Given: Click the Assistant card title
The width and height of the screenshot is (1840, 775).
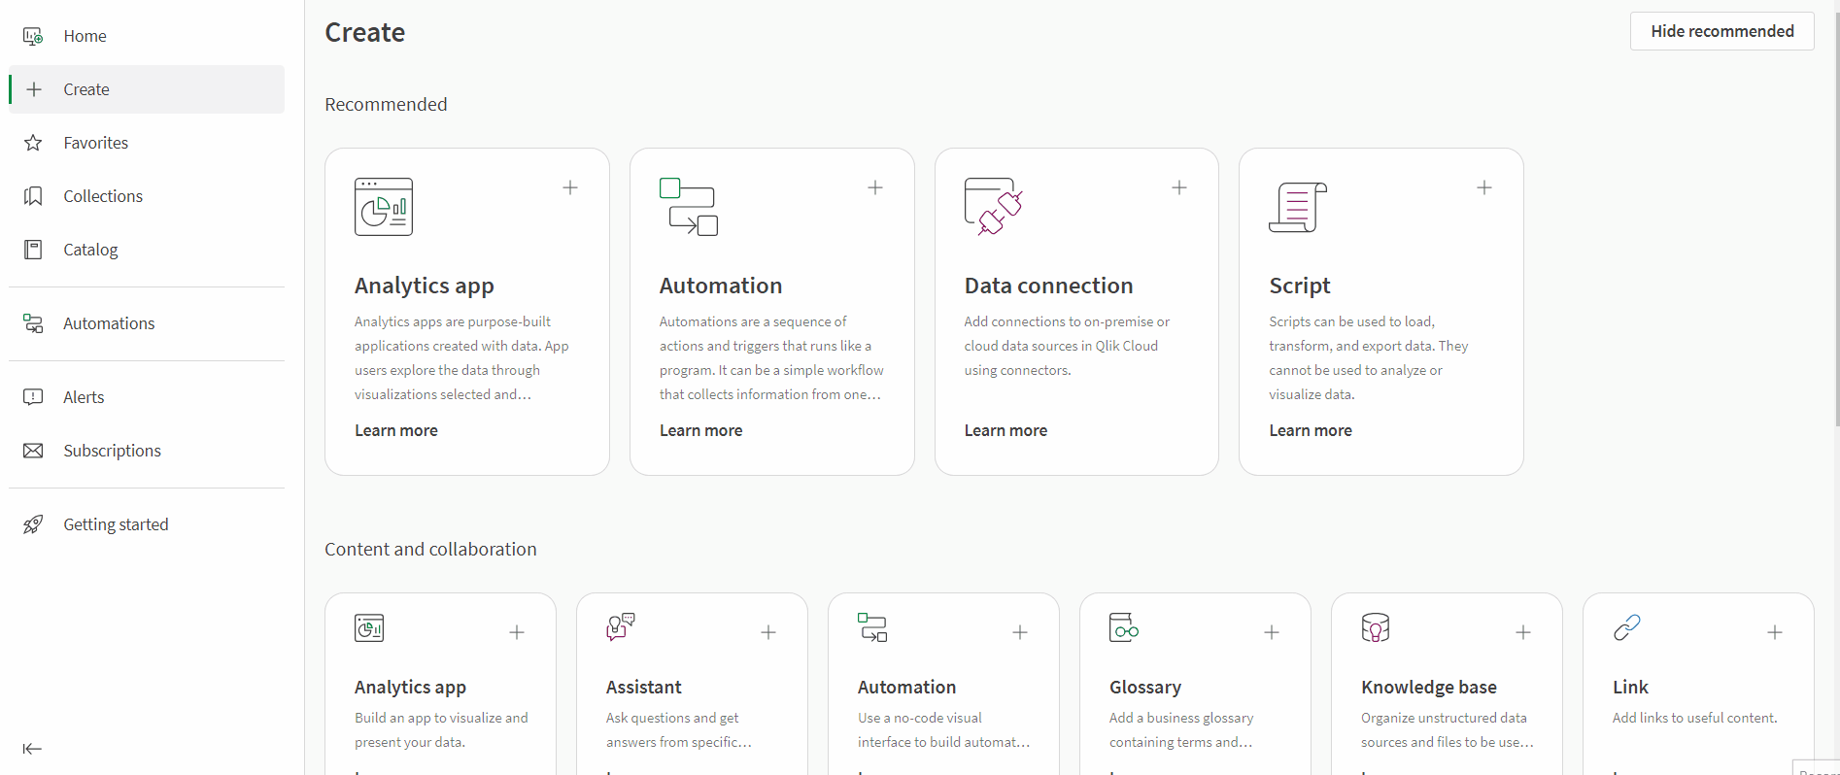Looking at the screenshot, I should tap(644, 687).
